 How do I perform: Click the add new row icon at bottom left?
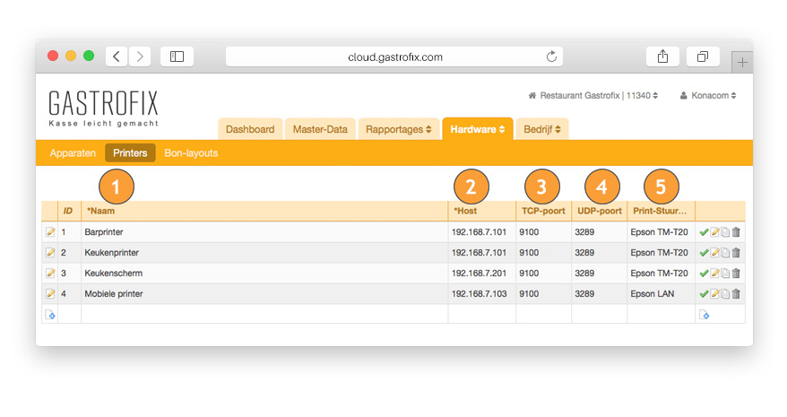tap(50, 315)
